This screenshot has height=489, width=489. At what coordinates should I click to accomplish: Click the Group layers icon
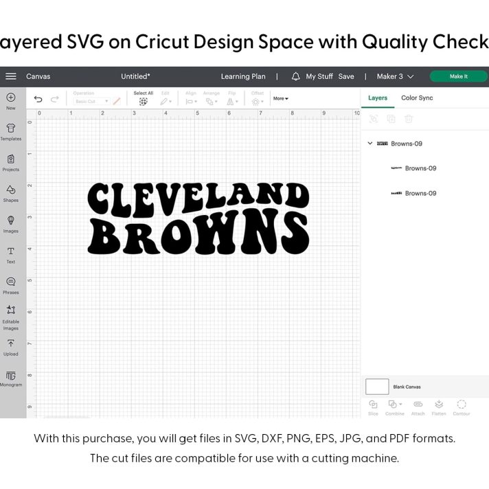pyautogui.click(x=374, y=119)
